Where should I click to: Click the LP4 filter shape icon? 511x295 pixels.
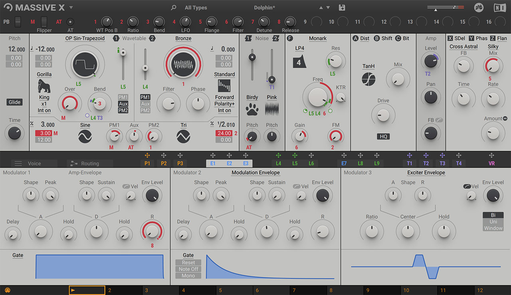click(x=299, y=63)
